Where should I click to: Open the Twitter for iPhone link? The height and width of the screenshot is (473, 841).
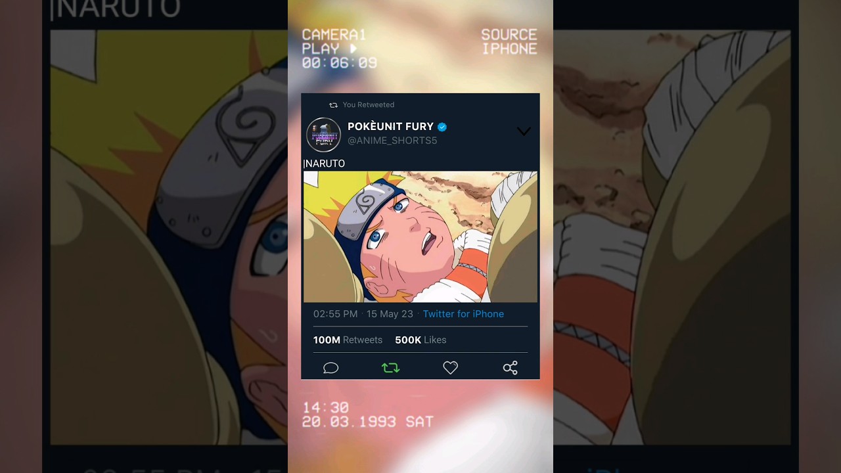pyautogui.click(x=463, y=314)
